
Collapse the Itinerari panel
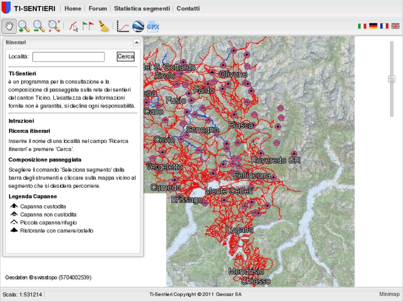[x=136, y=42]
